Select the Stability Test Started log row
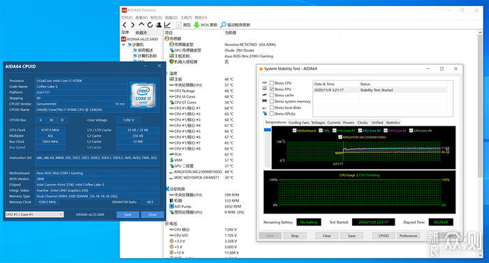The width and height of the screenshot is (489, 263). 380,90
